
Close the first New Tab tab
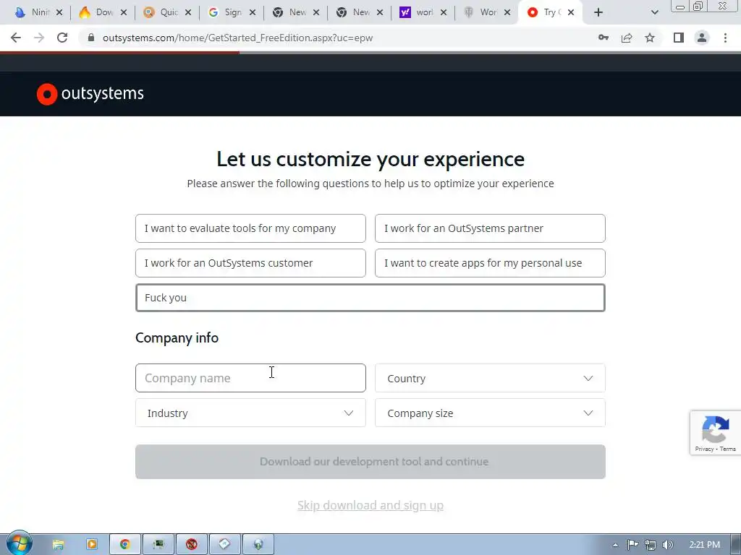coord(316,13)
